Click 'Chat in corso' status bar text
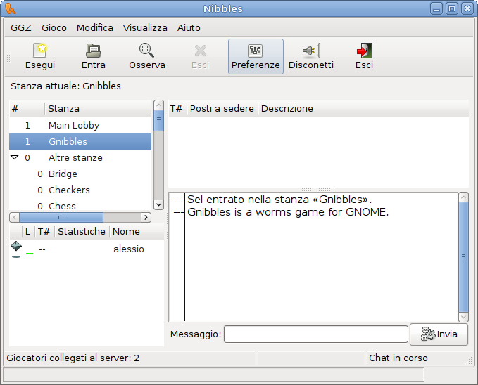478x385 pixels. 398,358
